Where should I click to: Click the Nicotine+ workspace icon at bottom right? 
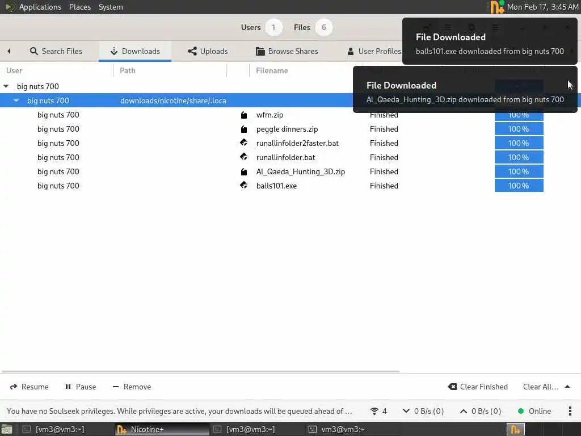coord(515,429)
